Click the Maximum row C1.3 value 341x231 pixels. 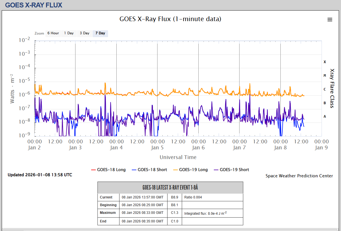coord(174,213)
